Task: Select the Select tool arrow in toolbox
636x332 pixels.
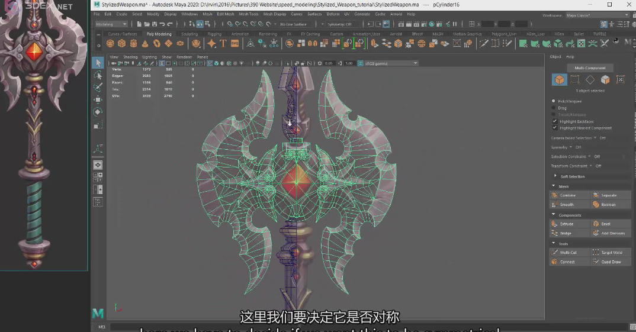Action: (98, 62)
